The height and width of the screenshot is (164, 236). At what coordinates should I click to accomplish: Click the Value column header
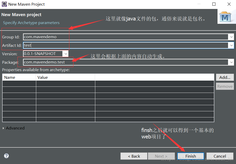click(65, 77)
